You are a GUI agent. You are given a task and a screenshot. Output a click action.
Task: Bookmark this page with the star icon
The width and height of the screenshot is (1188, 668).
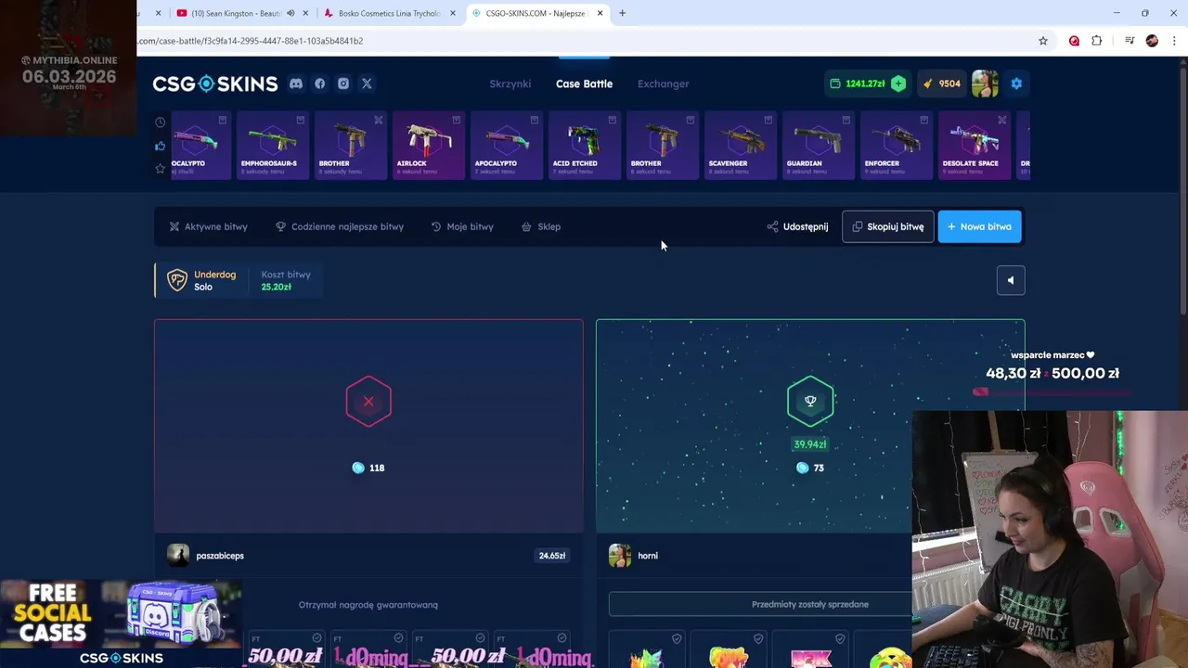1043,41
